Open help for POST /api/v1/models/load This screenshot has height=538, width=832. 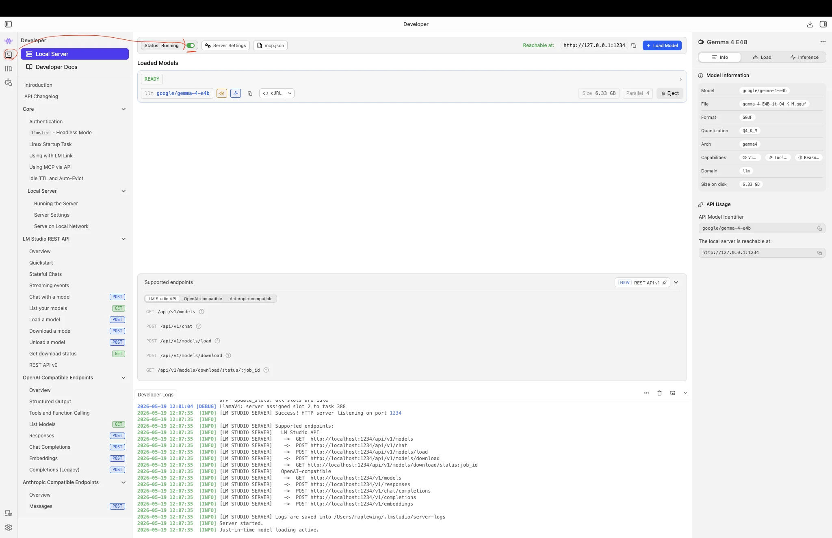click(217, 341)
